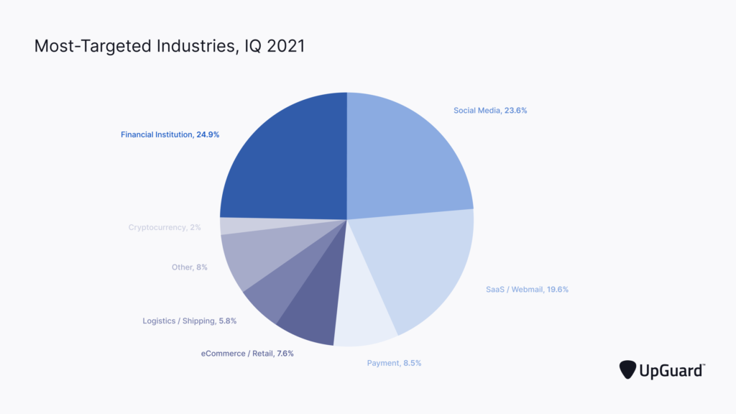Select the 'eCommerce / Retail, 7.6%' label

[x=247, y=353]
